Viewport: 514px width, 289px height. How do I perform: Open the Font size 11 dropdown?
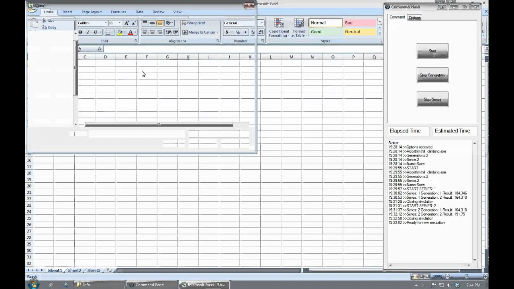click(x=119, y=23)
